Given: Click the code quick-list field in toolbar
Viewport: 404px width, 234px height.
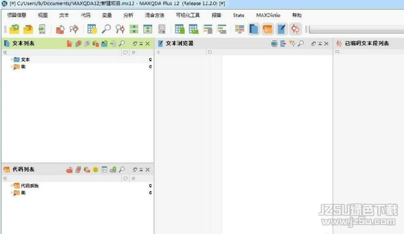Looking at the screenshot, I should pos(356,29).
